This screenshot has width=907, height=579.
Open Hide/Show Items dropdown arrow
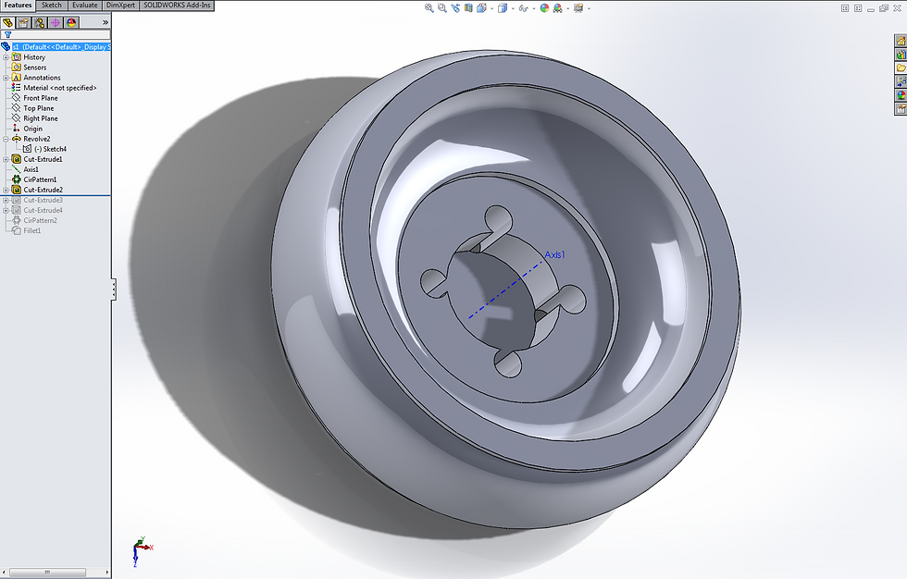click(533, 8)
